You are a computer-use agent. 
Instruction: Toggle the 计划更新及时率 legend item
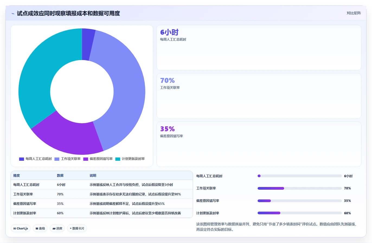pos(130,159)
